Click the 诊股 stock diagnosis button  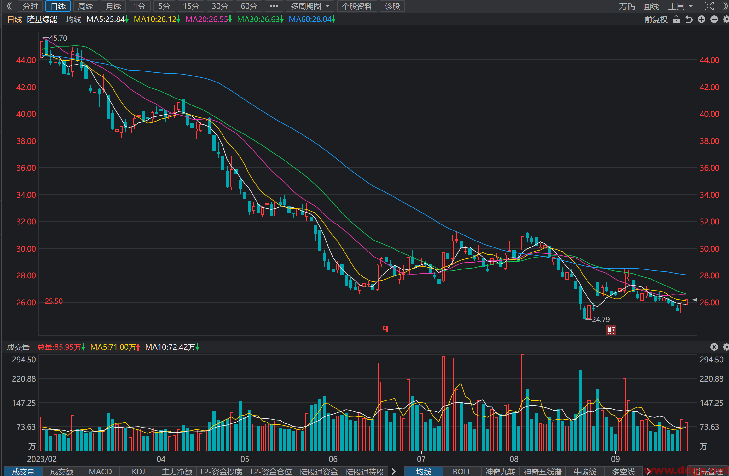392,6
